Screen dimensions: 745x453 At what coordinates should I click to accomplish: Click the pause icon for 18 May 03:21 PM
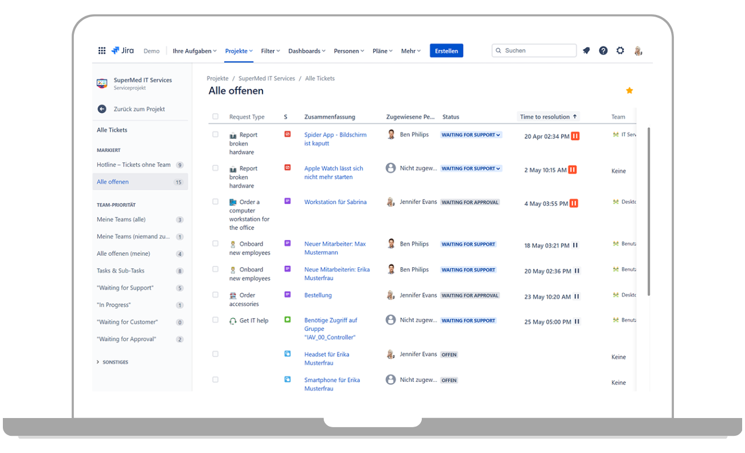[575, 245]
